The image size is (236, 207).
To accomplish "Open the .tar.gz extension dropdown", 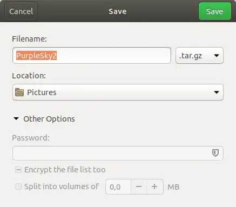I will click(x=199, y=56).
